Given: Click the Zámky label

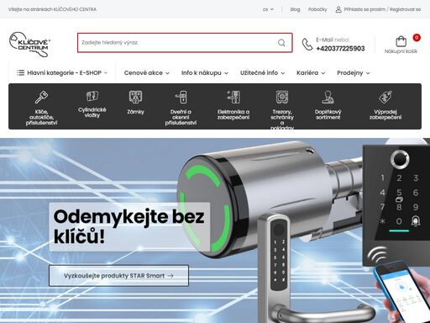Looking at the screenshot, I should coord(135,112).
